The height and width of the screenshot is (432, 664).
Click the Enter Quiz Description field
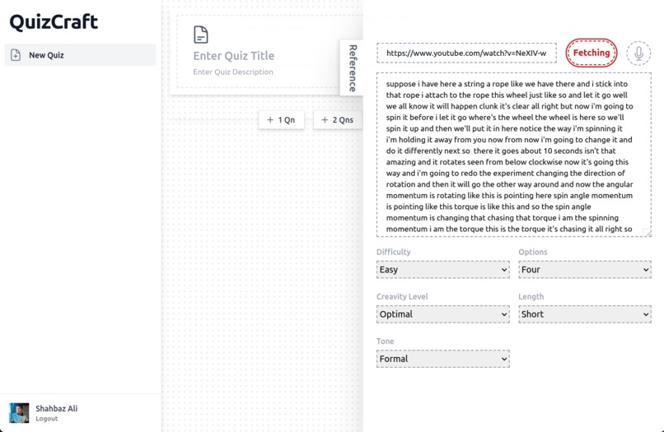pos(233,72)
